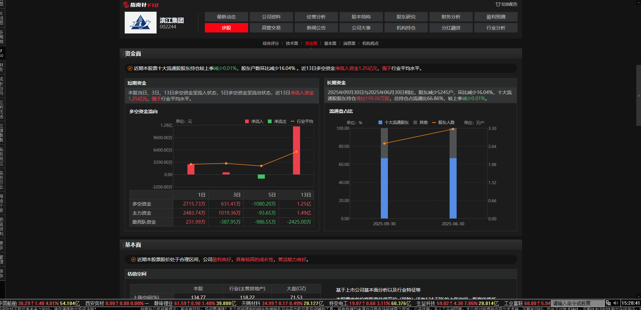
Task: Open K线图 in the left sidebar
Action: point(2,18)
